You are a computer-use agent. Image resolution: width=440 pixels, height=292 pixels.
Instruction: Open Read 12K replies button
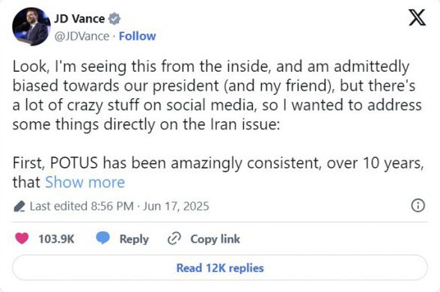point(220,267)
